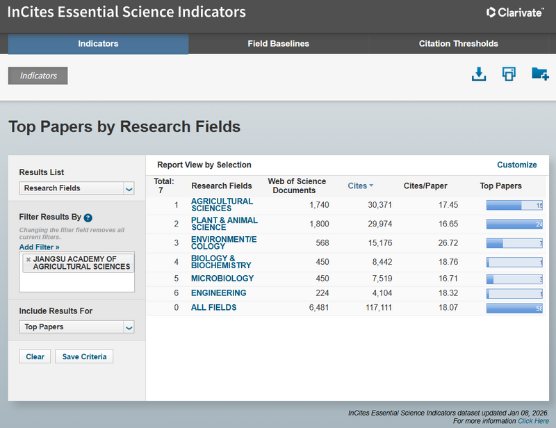Click the Filter Results By help icon

coord(88,217)
